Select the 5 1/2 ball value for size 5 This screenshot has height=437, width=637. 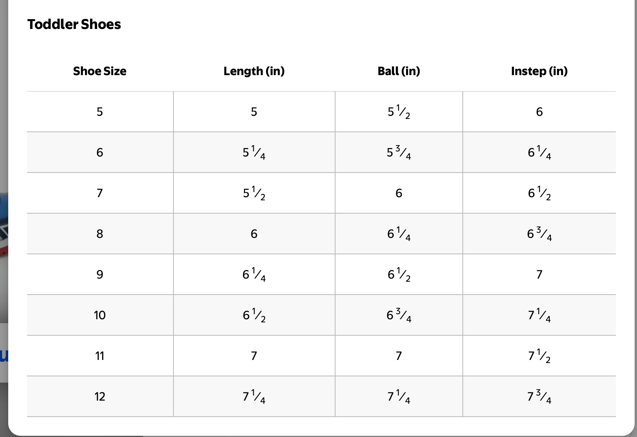(x=399, y=112)
